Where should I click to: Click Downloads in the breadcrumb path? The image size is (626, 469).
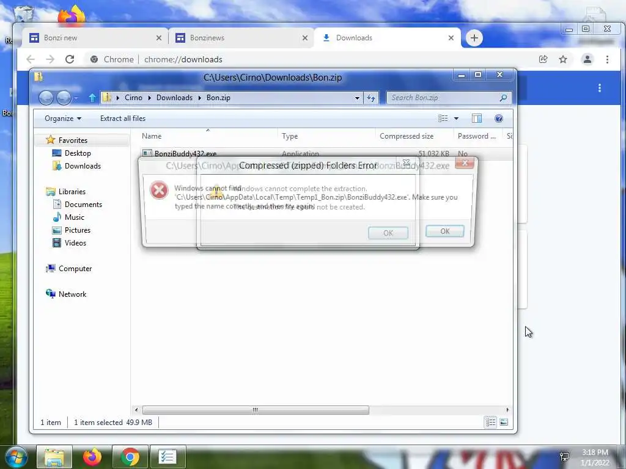tap(174, 98)
